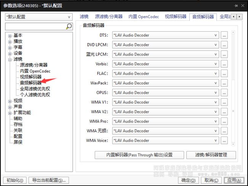Open DTS decoder settings ellipsis button
This screenshot has height=186, width=248.
click(x=224, y=35)
